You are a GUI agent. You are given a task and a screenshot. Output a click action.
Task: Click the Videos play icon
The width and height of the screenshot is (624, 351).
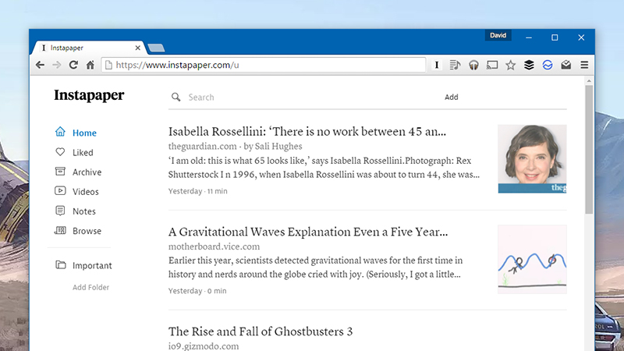pyautogui.click(x=60, y=191)
